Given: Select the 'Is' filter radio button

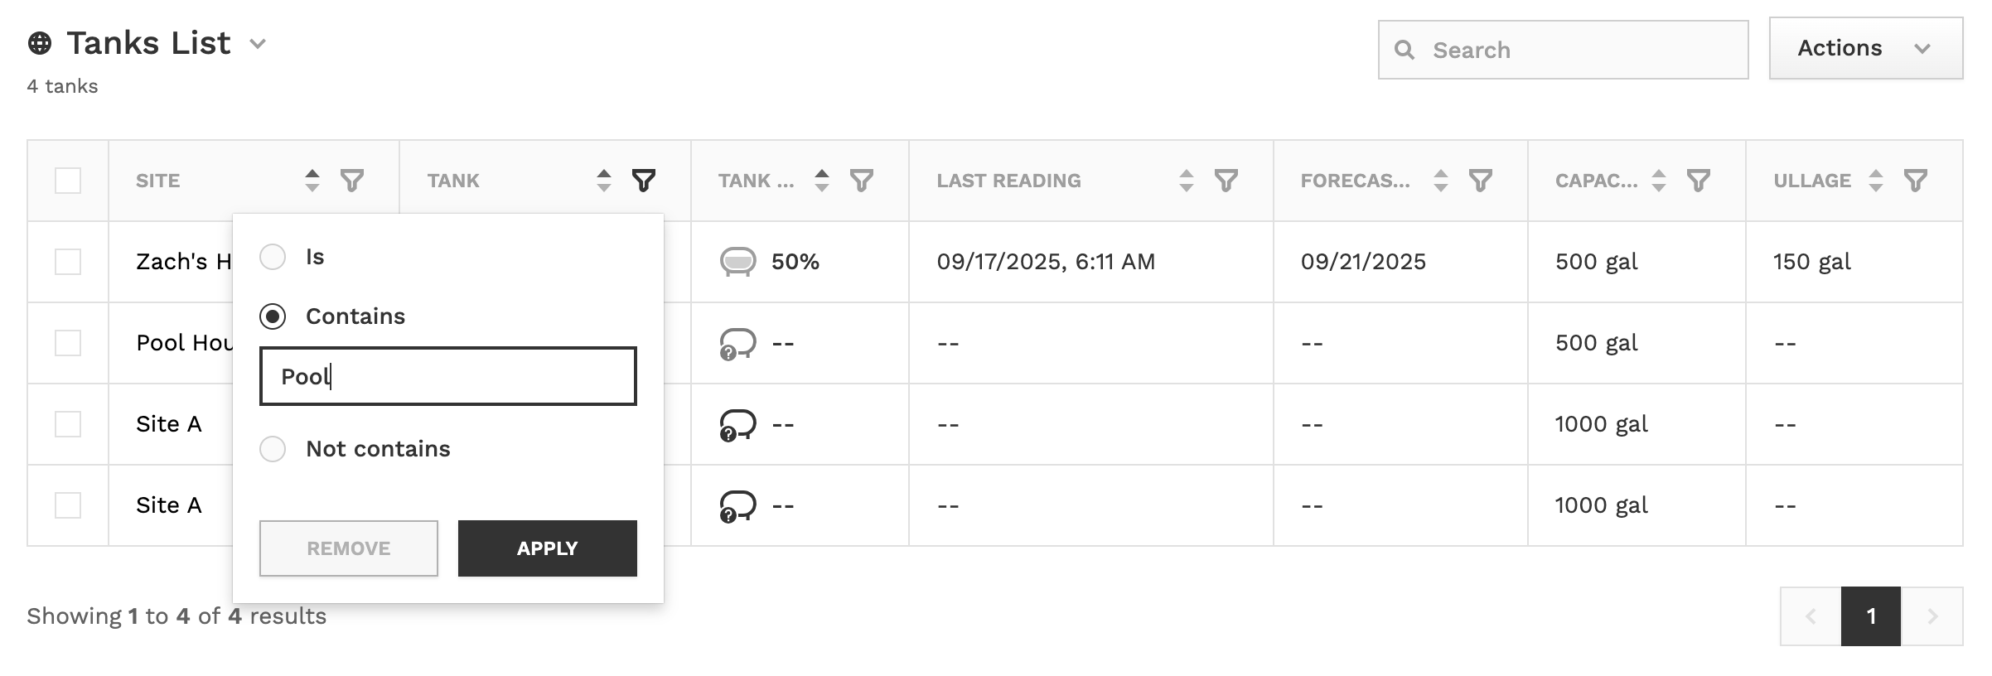Looking at the screenshot, I should coord(273,257).
